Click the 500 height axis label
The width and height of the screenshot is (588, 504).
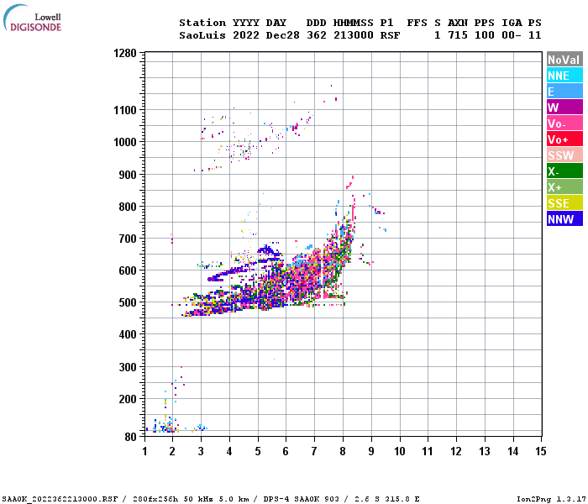point(128,302)
